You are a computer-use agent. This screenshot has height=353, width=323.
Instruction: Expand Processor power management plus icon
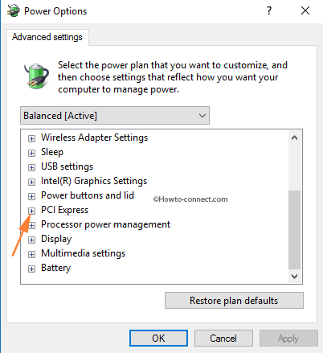(31, 225)
